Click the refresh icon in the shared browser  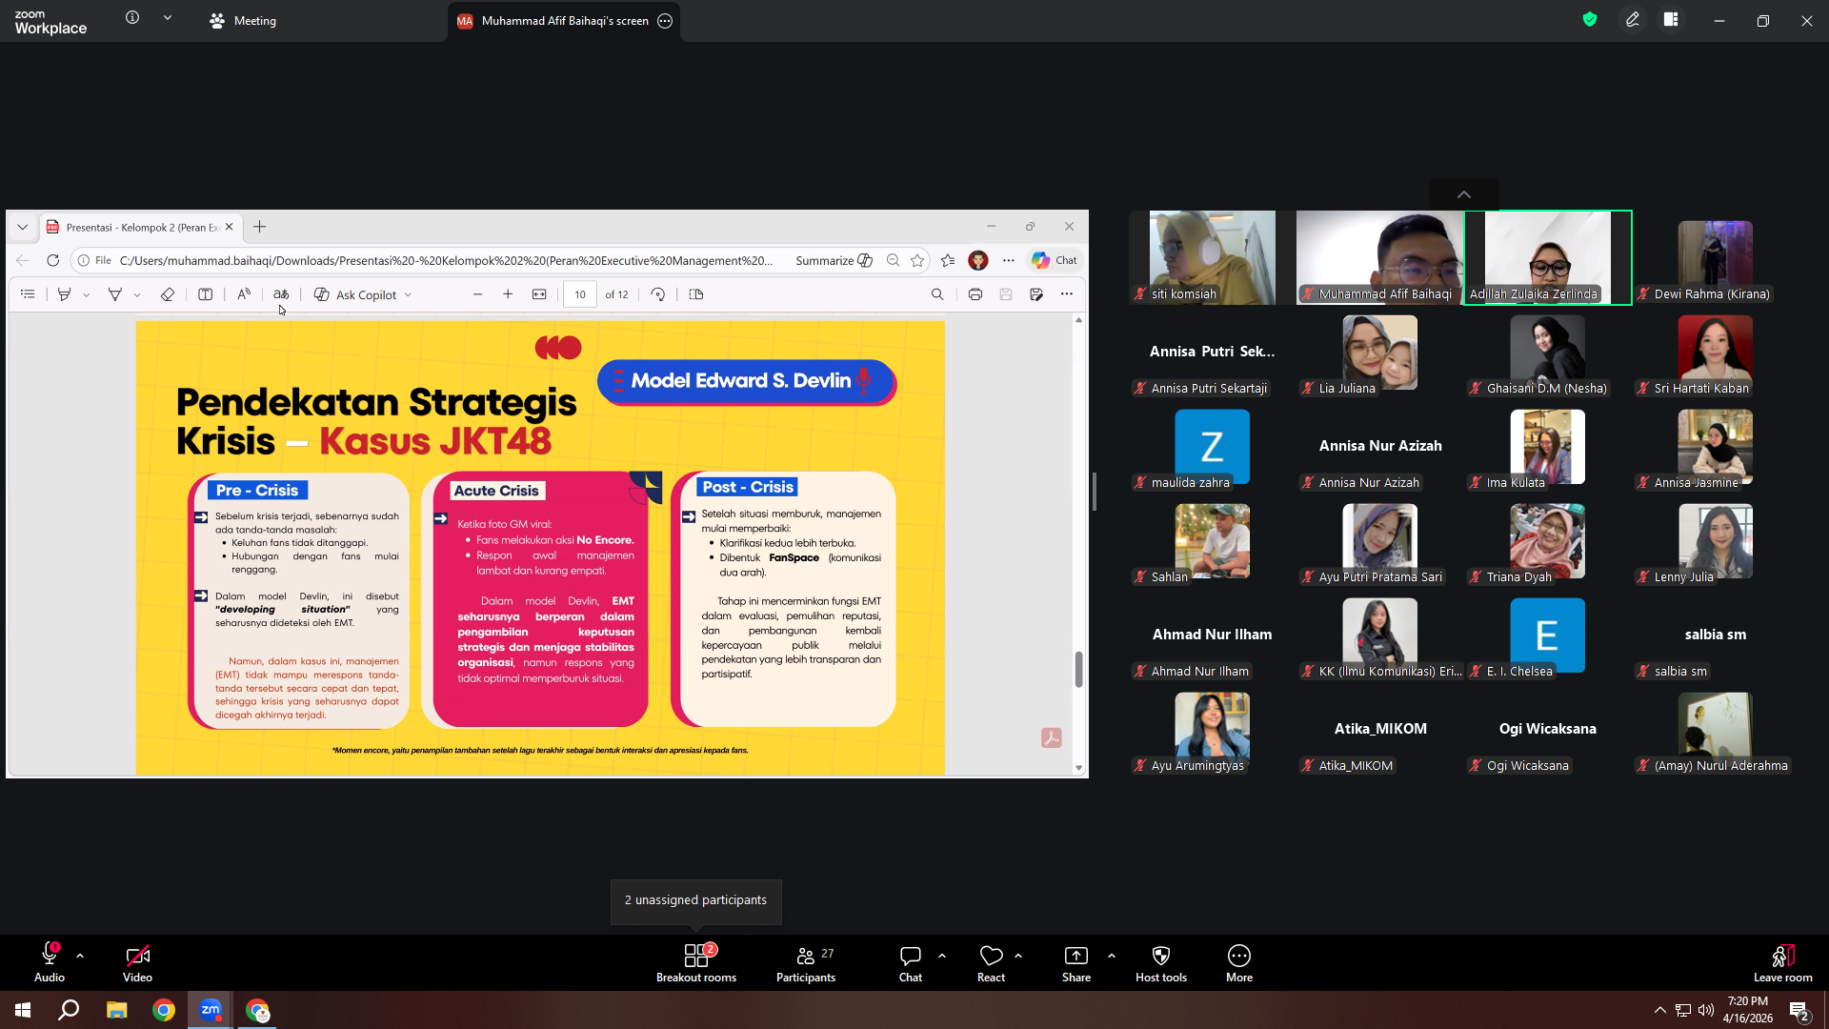tap(53, 260)
